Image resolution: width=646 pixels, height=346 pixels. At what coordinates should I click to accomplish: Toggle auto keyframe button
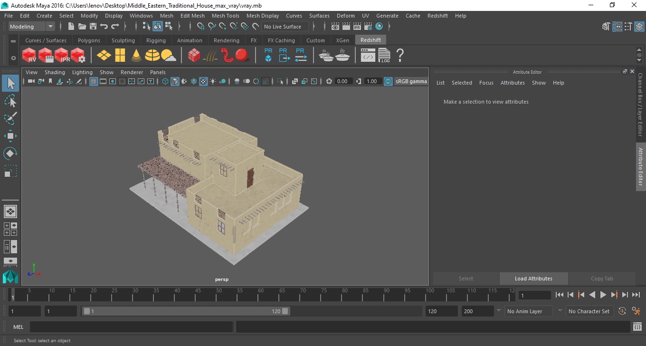[622, 311]
